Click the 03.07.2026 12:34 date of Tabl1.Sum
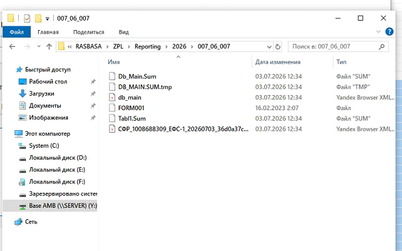This screenshot has height=251, width=402. [x=279, y=118]
